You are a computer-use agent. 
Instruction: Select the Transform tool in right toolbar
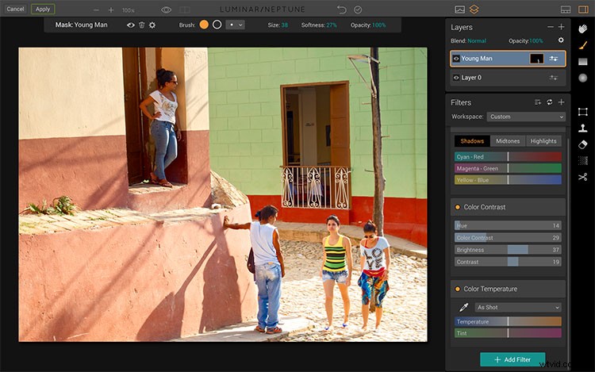(x=583, y=112)
